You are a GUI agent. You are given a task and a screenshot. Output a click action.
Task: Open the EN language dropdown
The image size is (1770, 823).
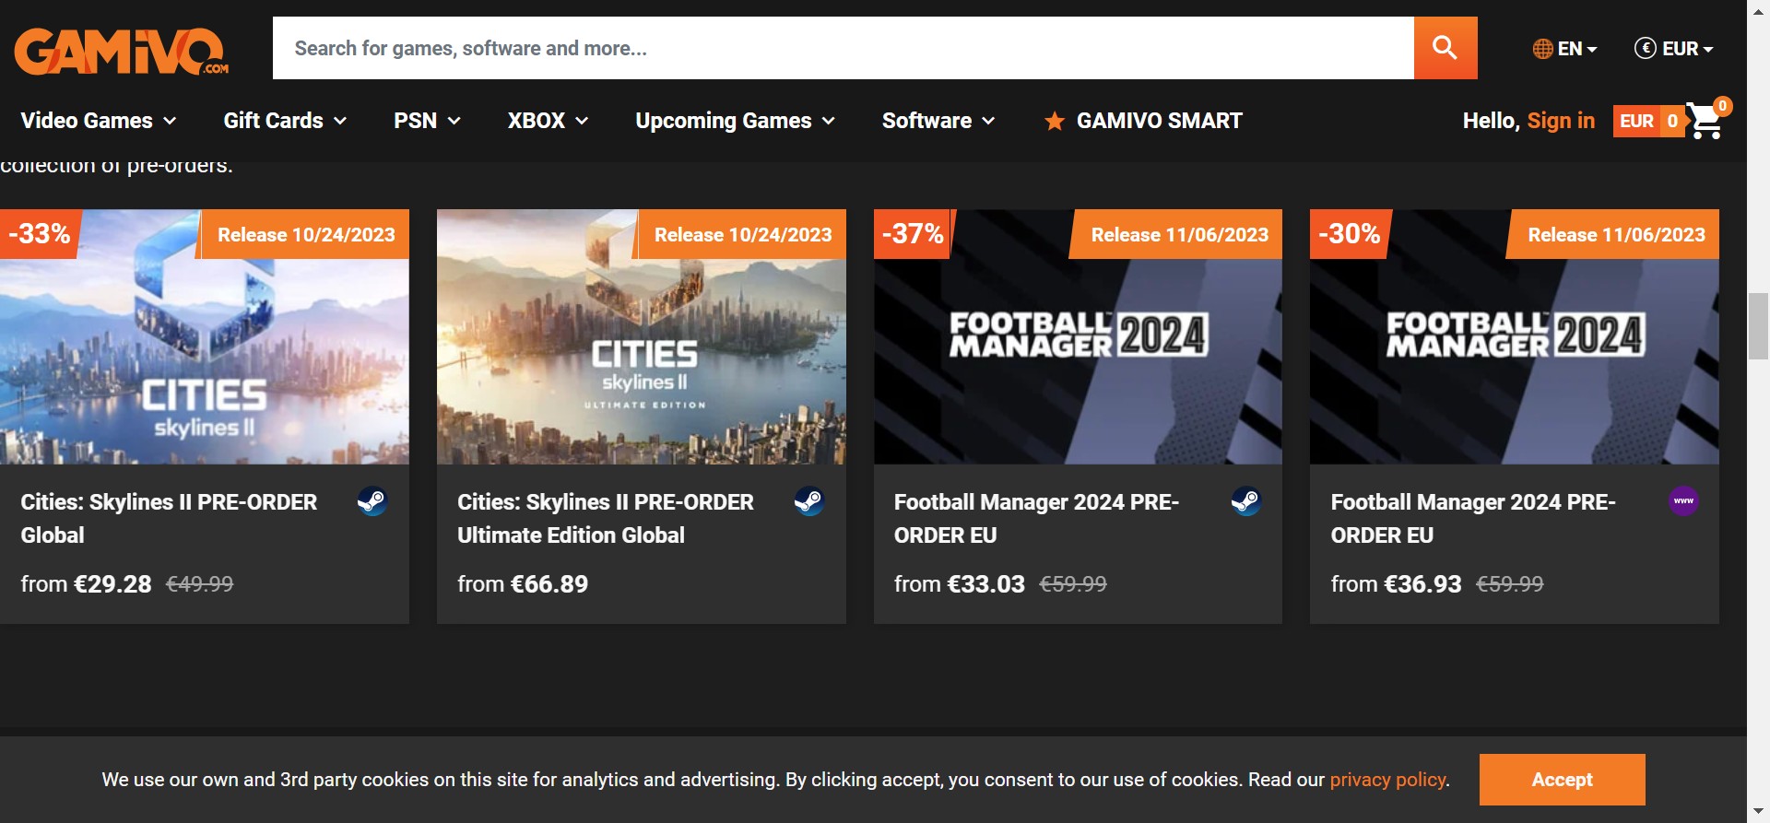(x=1564, y=49)
